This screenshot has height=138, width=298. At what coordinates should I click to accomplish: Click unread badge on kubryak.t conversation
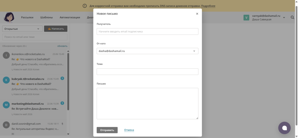pos(62,78)
